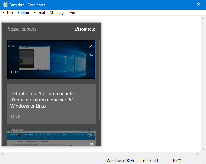Click the horizontal scrollbar right arrow
The width and height of the screenshot is (206, 164).
198,154
